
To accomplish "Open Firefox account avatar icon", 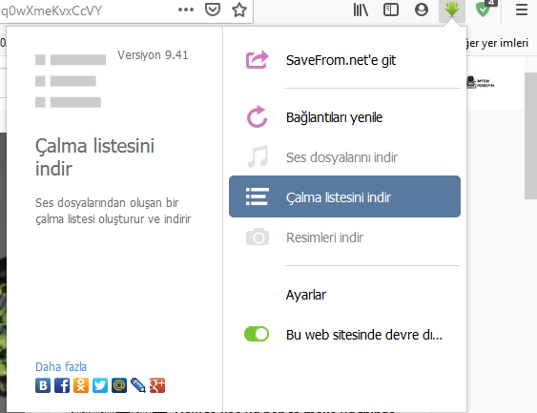I will pyautogui.click(x=422, y=10).
